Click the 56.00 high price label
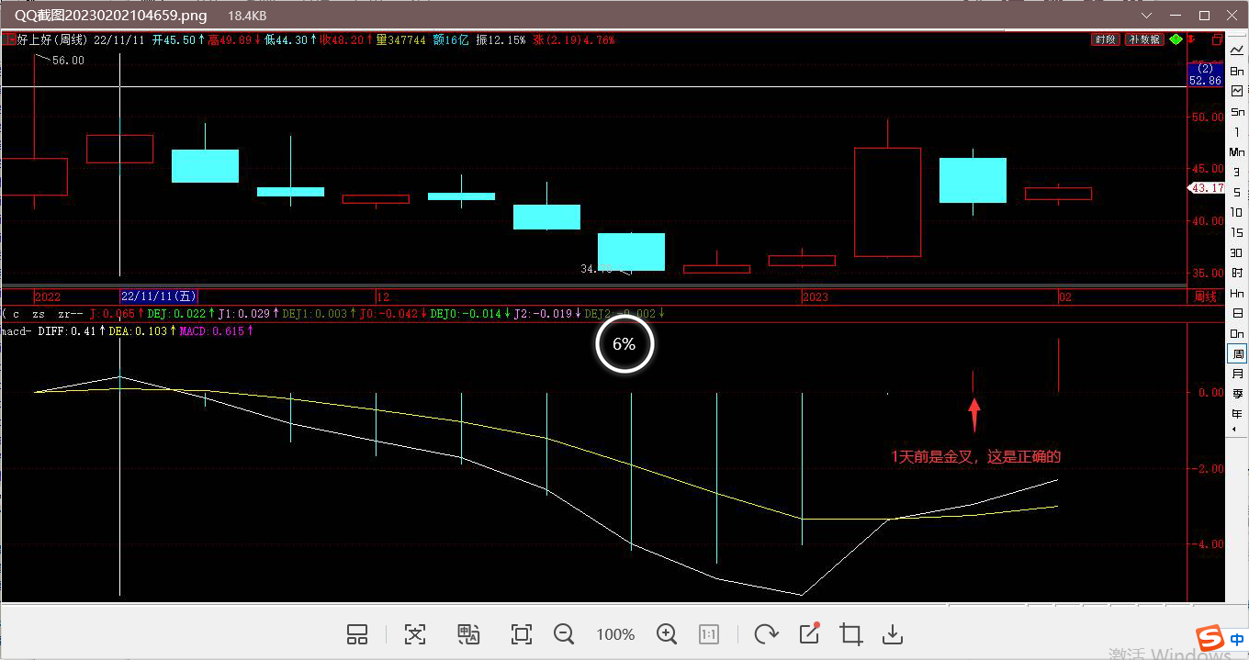Viewport: 1249px width, 660px height. (x=68, y=61)
